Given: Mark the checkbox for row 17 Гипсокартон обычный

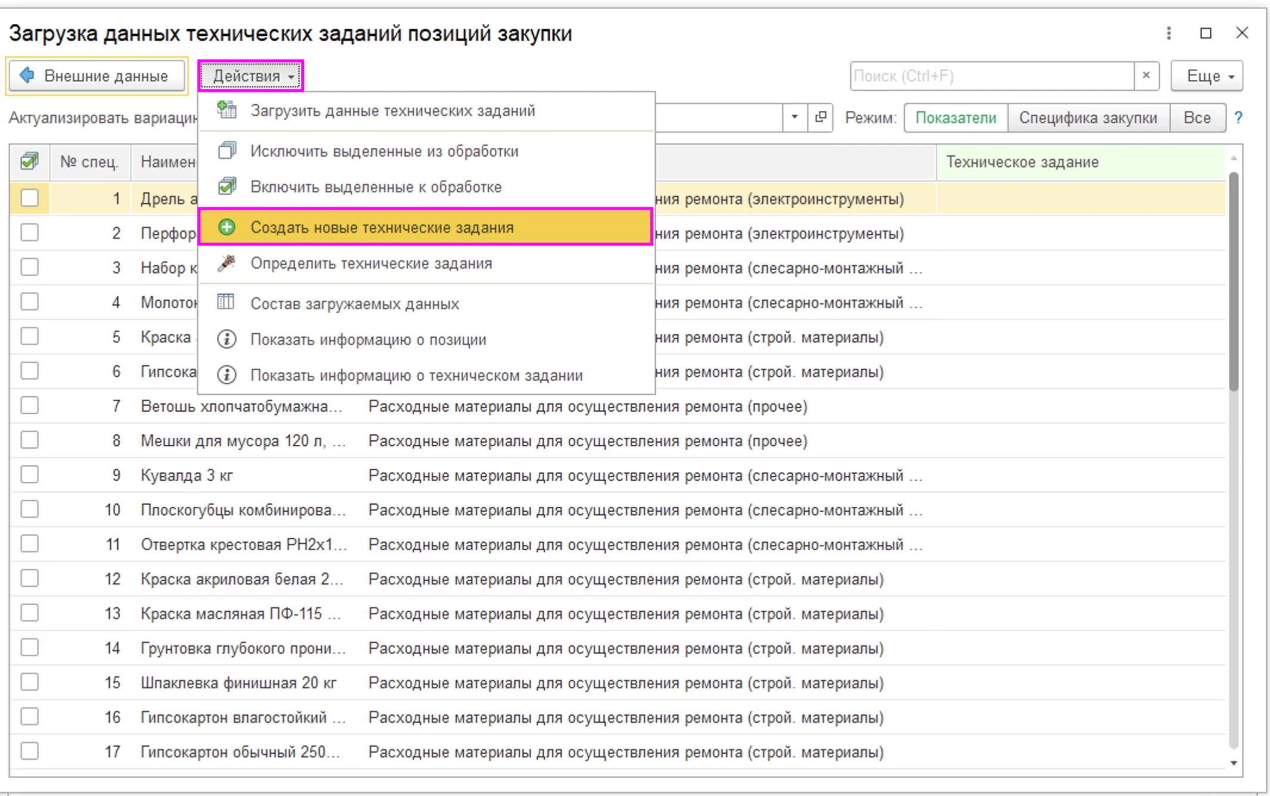Looking at the screenshot, I should (x=29, y=751).
